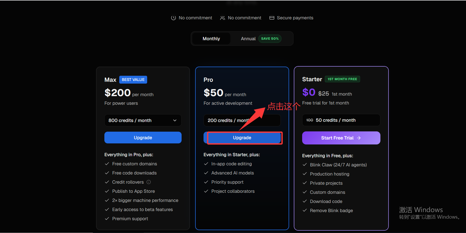Click 'Everything in Starter, plus:' heading
This screenshot has height=233, width=466.
(x=232, y=155)
